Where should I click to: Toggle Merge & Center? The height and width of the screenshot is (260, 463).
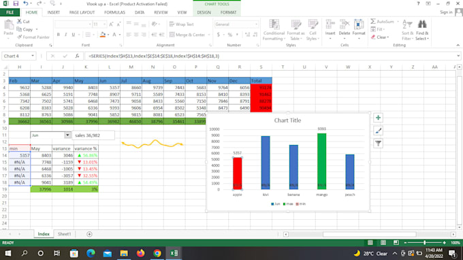[187, 35]
